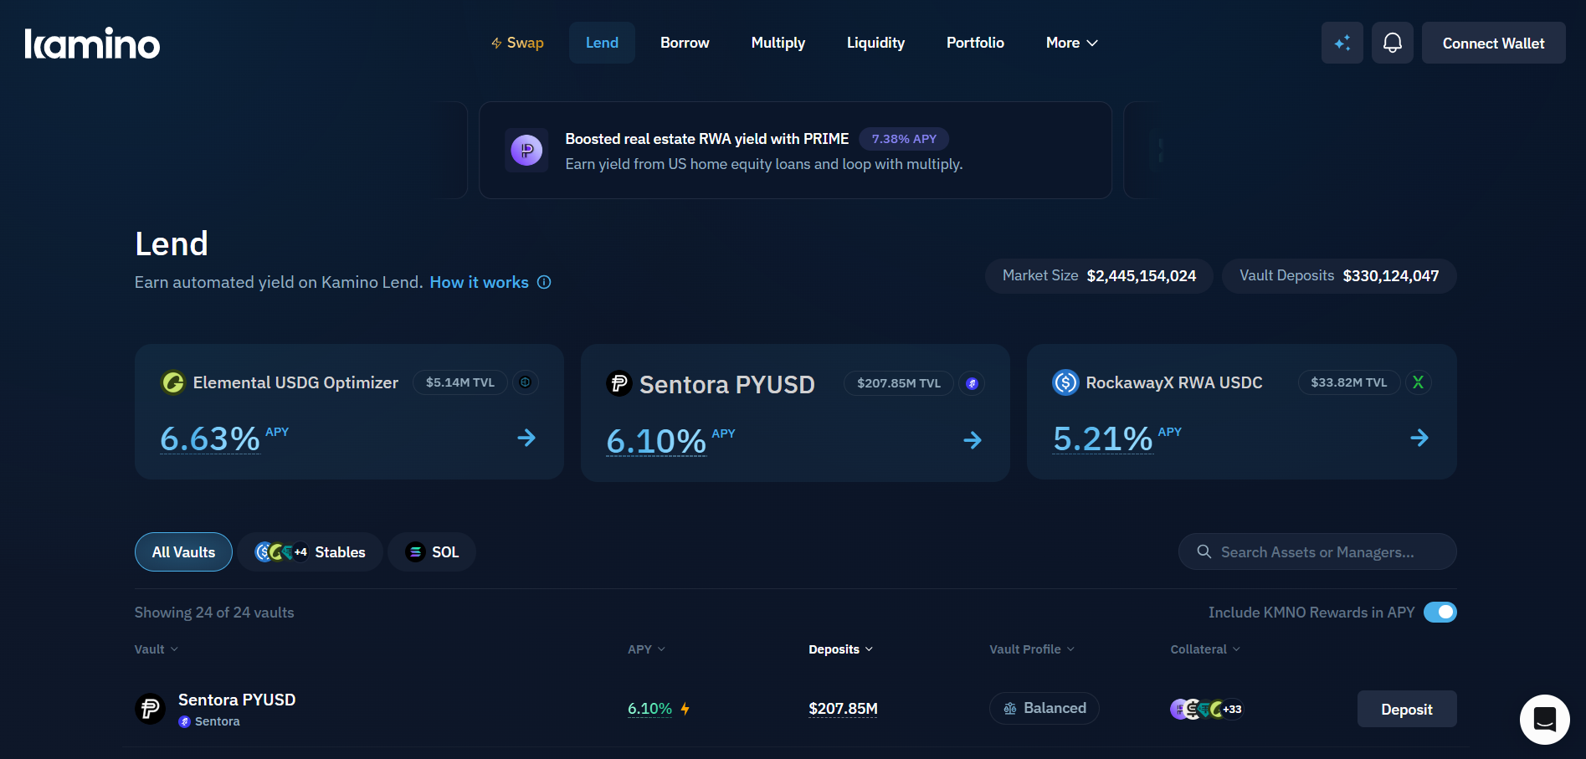Image resolution: width=1586 pixels, height=759 pixels.
Task: Click Showing 24 of 24 vaults text
Action: (214, 613)
